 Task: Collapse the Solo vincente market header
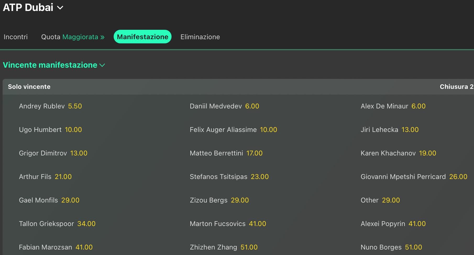tap(29, 87)
